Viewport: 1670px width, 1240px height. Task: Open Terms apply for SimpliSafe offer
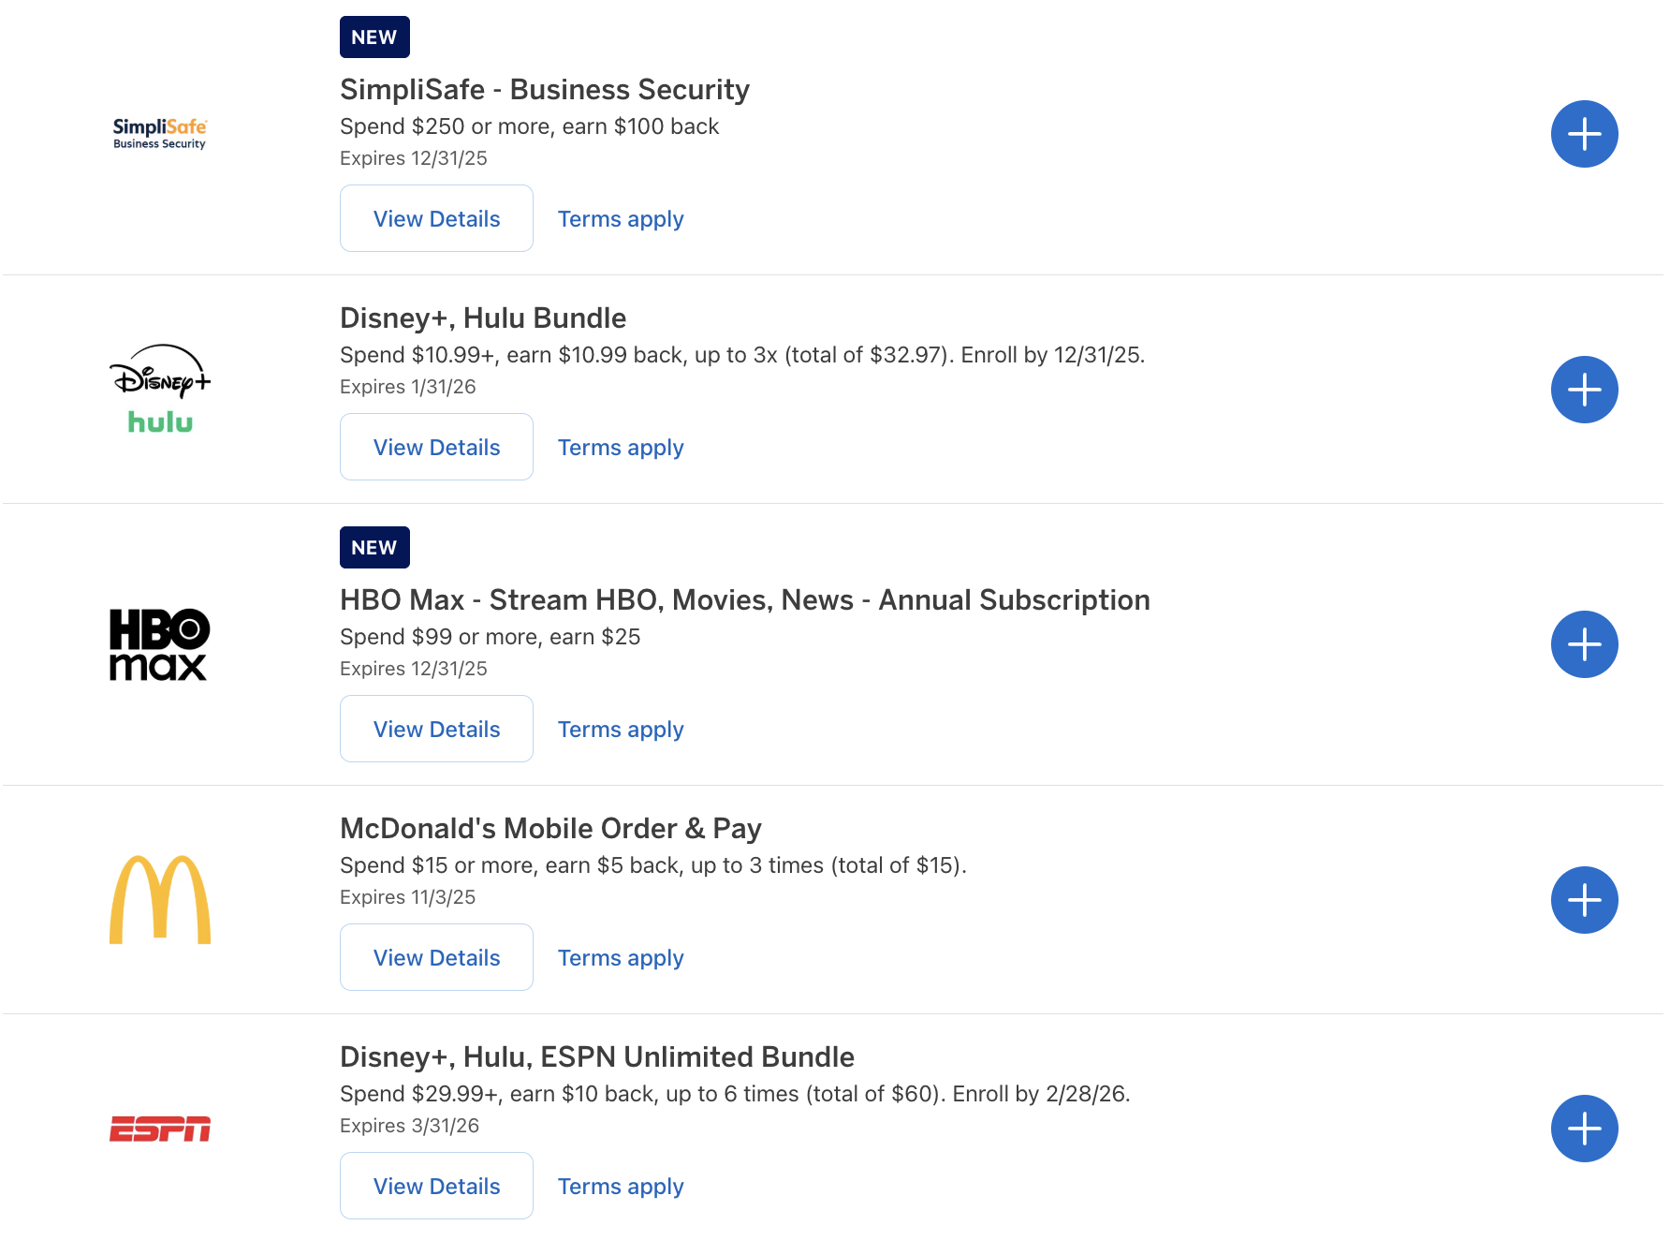click(x=621, y=219)
